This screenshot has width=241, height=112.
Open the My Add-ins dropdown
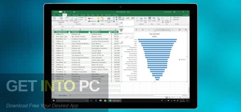pos(93,21)
